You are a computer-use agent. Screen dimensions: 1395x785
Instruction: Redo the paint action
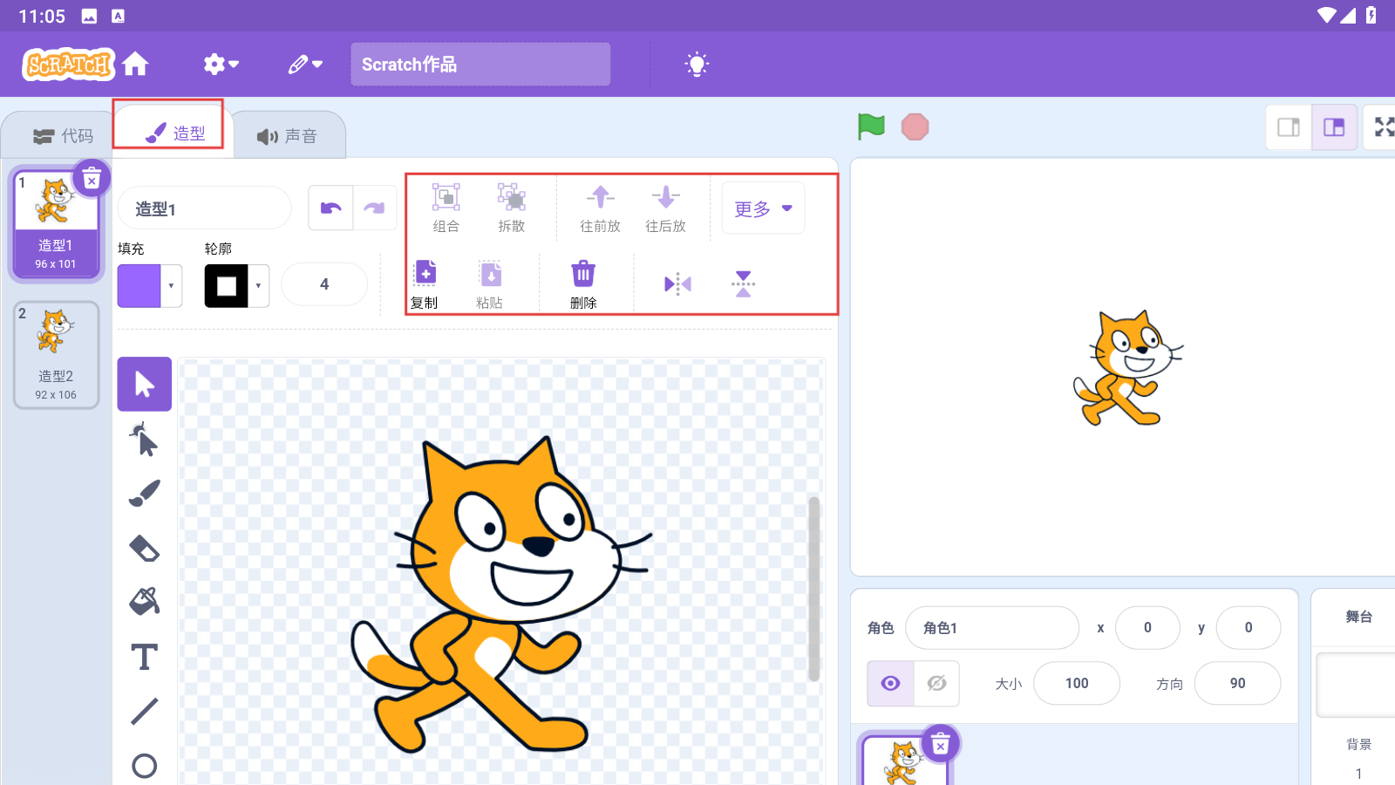point(375,208)
